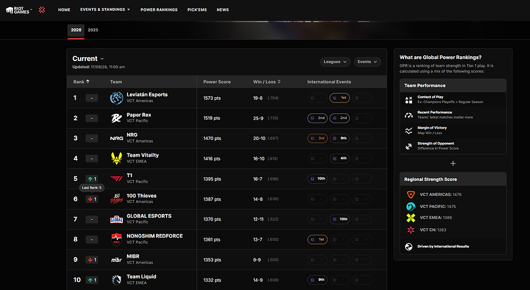Click NRG's 3rd place event badge

coord(317,138)
